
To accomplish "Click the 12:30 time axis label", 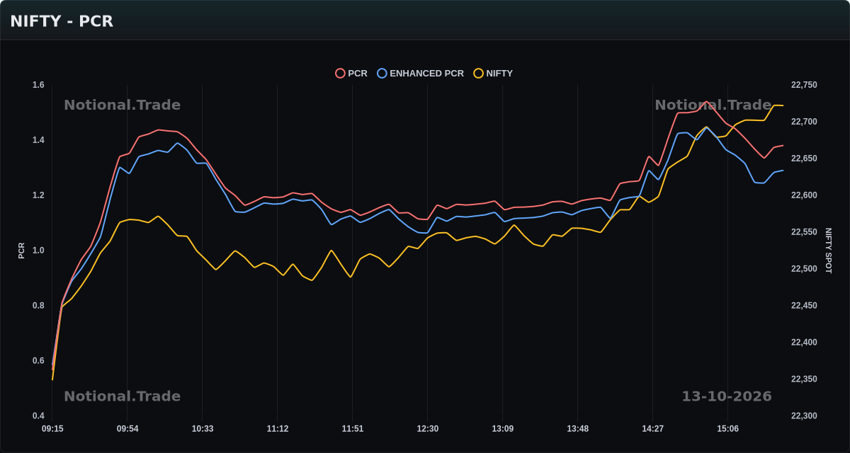I will [x=428, y=428].
